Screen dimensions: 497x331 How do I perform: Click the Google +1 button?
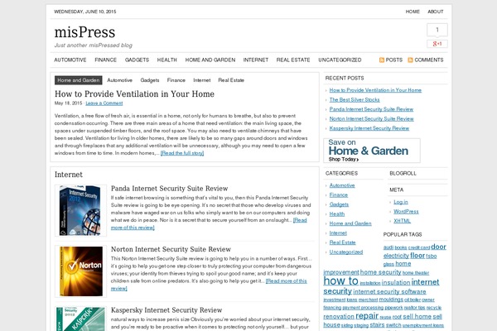(437, 44)
